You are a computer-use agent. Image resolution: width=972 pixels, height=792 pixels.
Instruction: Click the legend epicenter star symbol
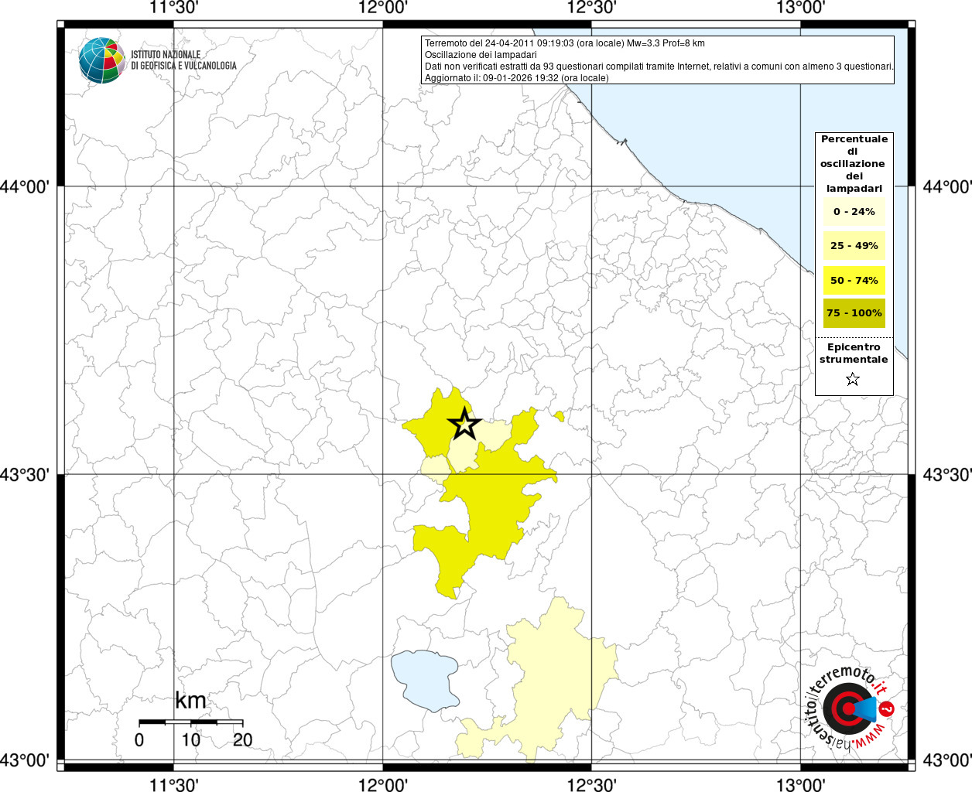[x=853, y=379]
